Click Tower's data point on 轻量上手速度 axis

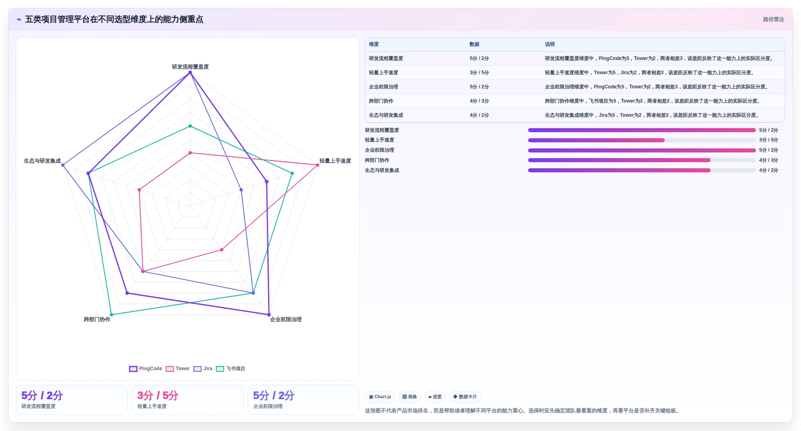tap(318, 165)
